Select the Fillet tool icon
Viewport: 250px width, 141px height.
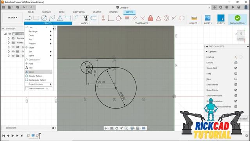(x=77, y=18)
